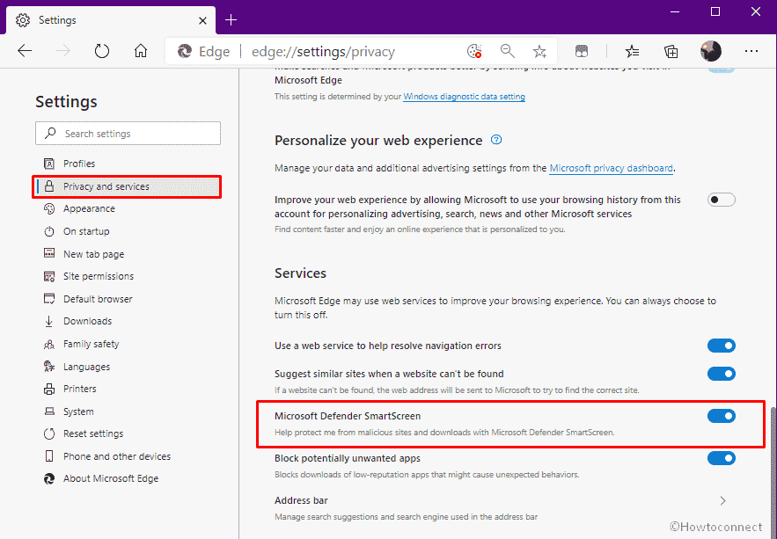Close the Settings tab
Image resolution: width=777 pixels, height=539 pixels.
tap(202, 20)
